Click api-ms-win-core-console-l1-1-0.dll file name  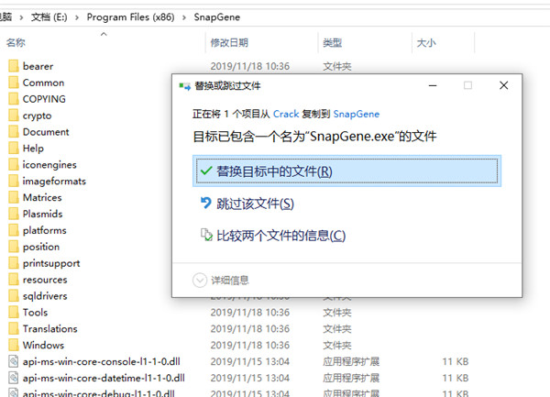(x=102, y=361)
